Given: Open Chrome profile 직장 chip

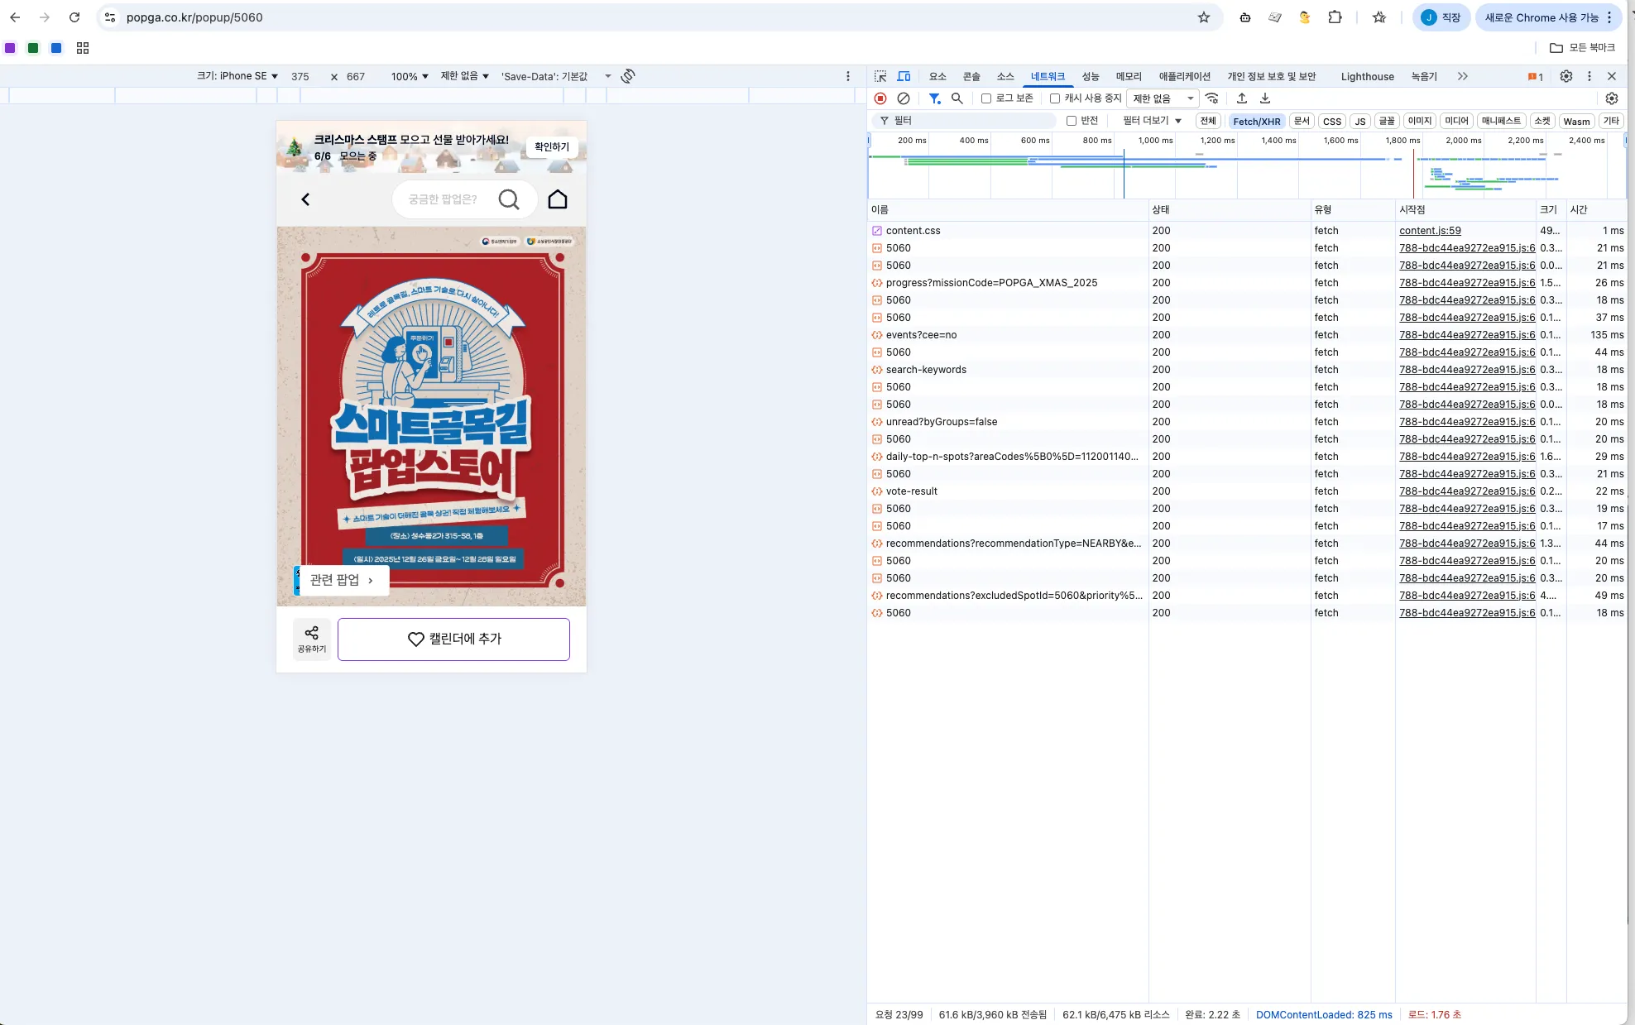Looking at the screenshot, I should (1441, 17).
